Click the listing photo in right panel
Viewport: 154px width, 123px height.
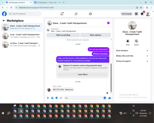pyautogui.click(x=132, y=25)
